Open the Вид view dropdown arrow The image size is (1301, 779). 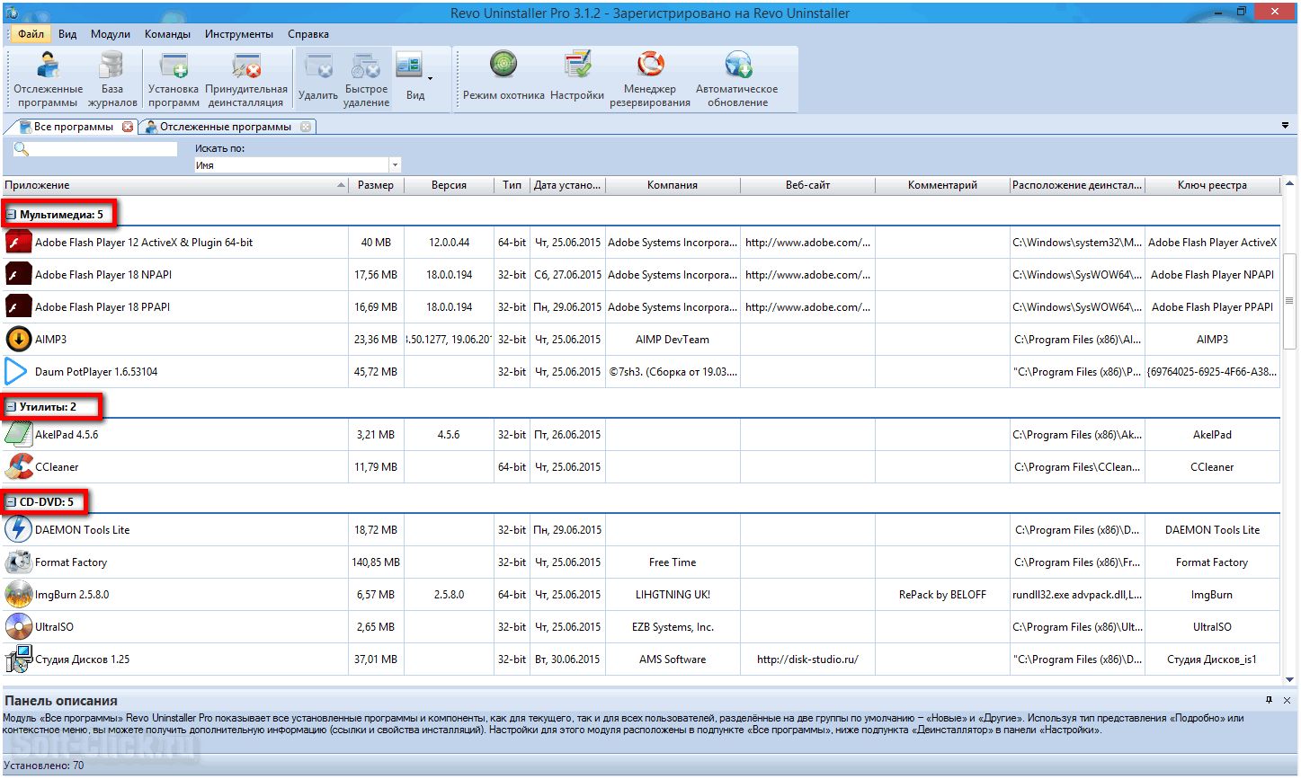coord(430,78)
